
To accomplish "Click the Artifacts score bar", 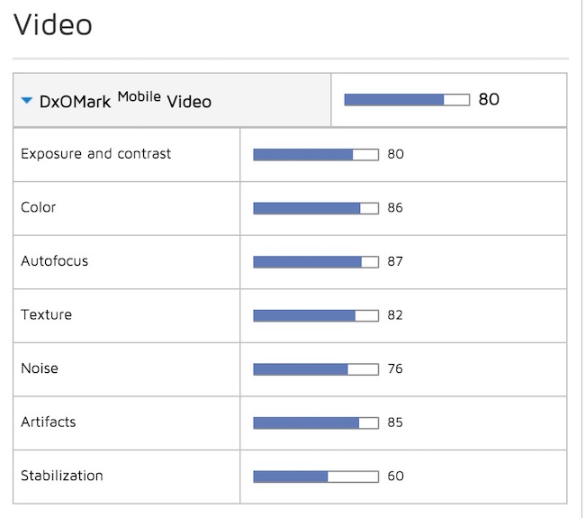I will [316, 423].
